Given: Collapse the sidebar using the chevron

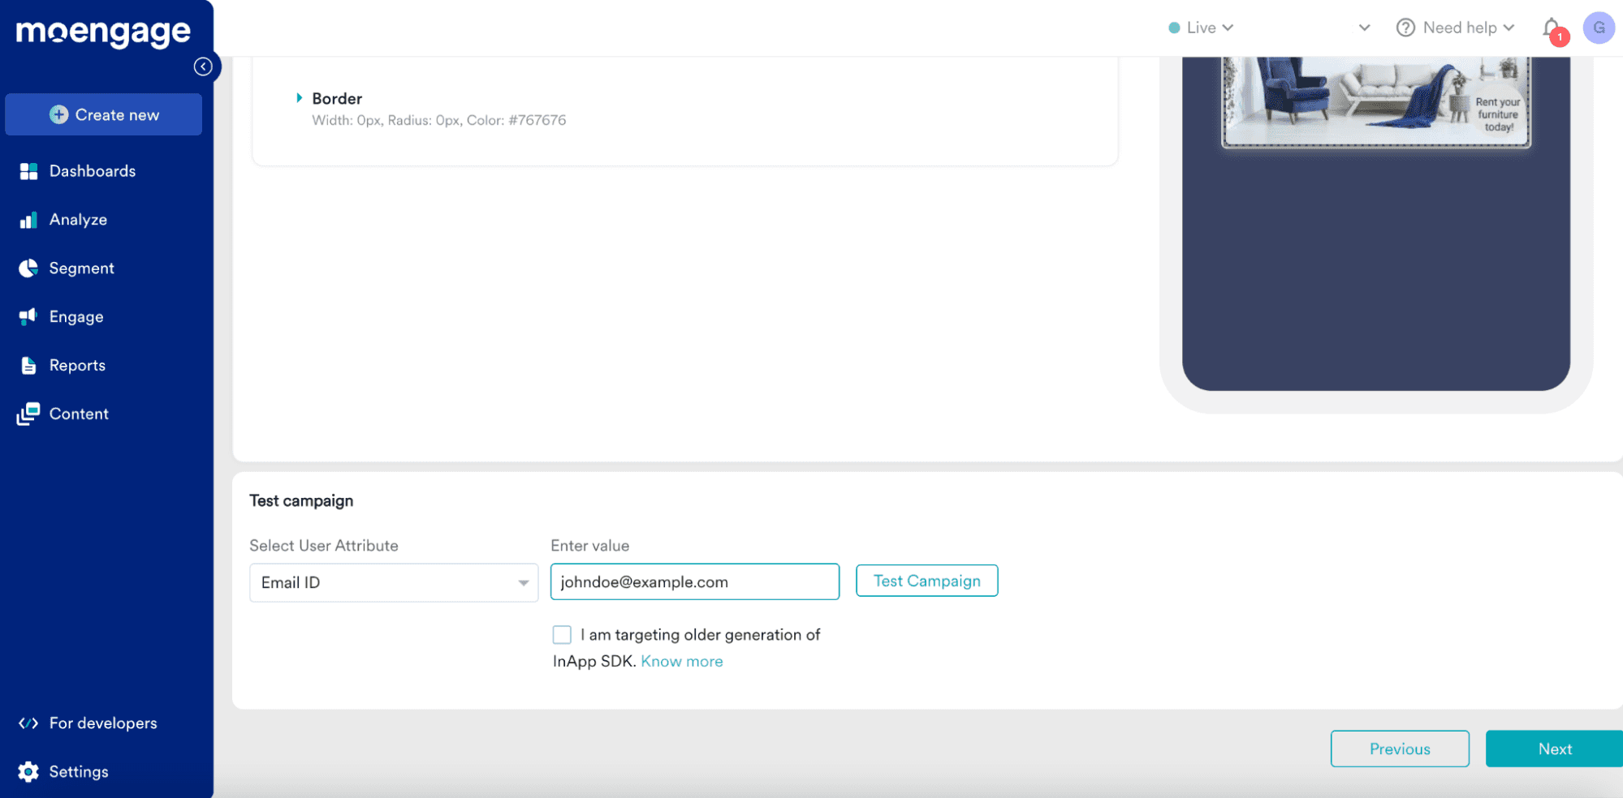Looking at the screenshot, I should click(203, 66).
